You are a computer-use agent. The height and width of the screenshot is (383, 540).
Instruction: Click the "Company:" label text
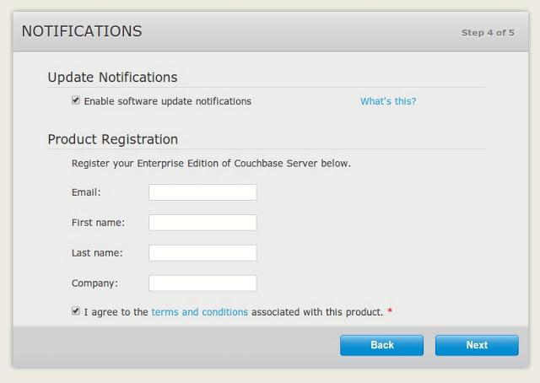click(94, 283)
